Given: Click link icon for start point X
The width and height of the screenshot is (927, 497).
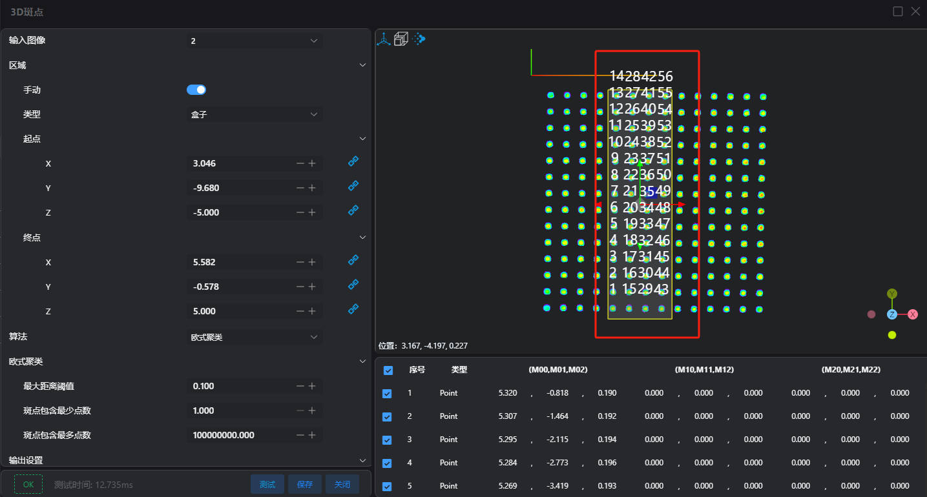Looking at the screenshot, I should point(353,161).
